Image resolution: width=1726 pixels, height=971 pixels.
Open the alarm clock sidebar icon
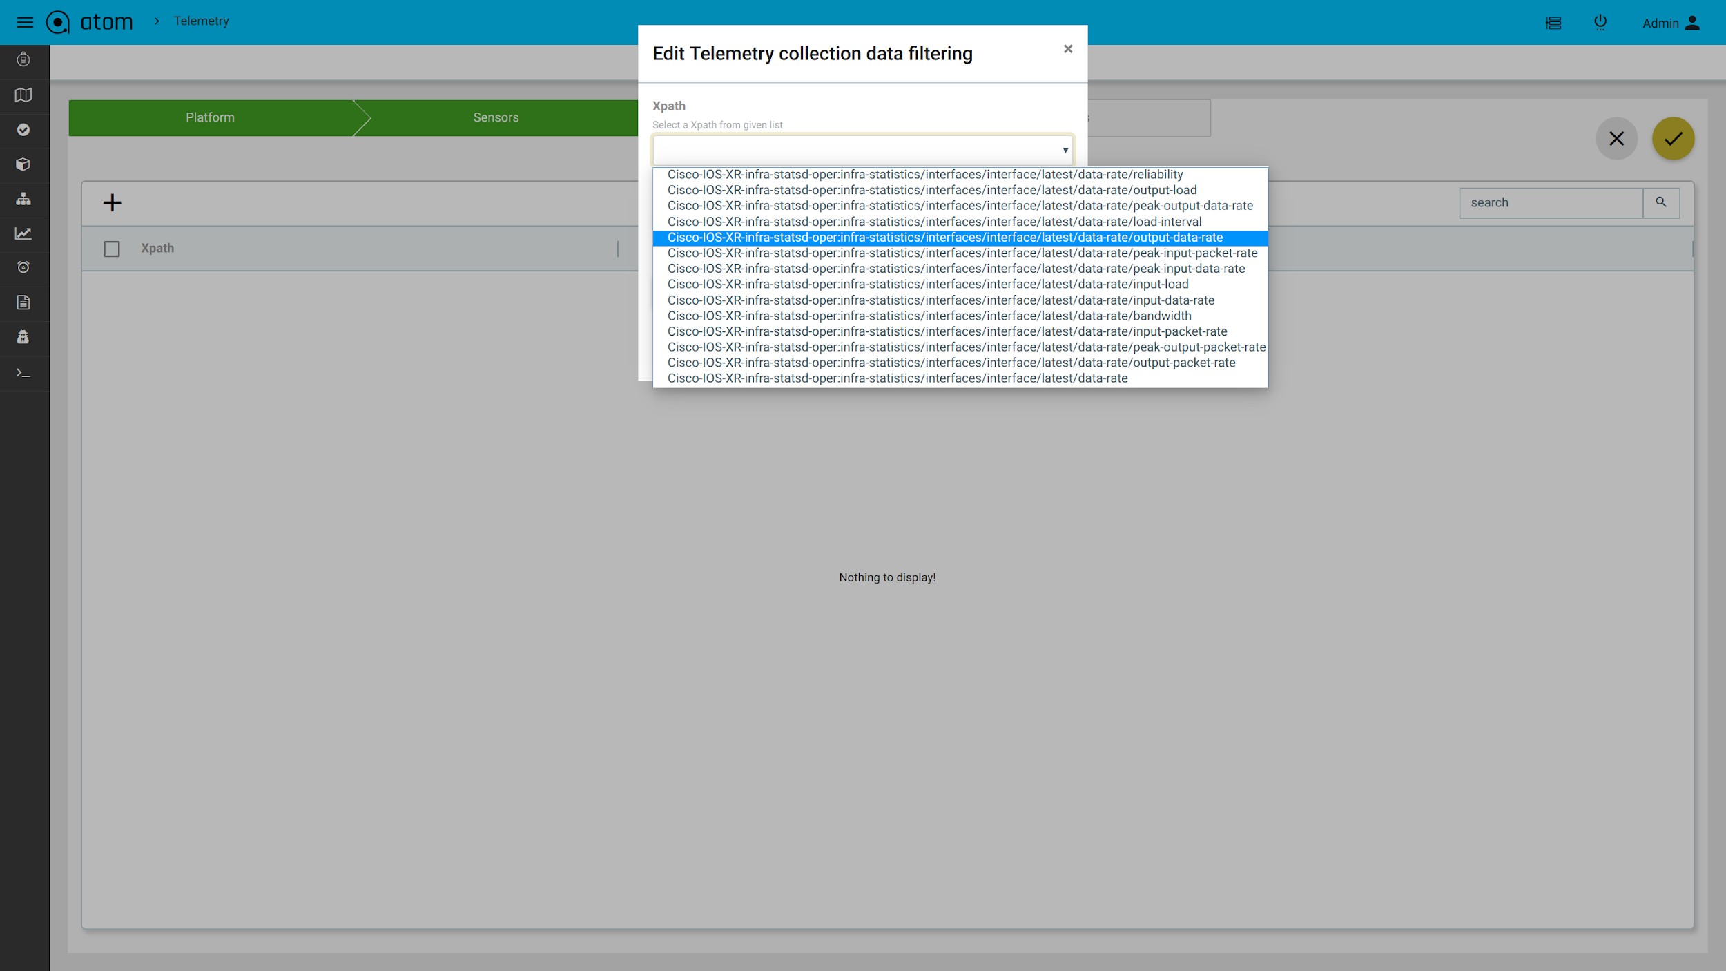point(23,267)
